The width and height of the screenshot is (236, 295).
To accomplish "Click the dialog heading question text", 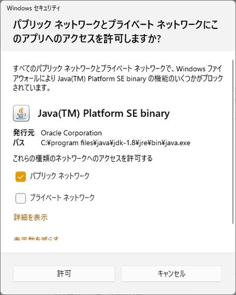I will pos(115,32).
